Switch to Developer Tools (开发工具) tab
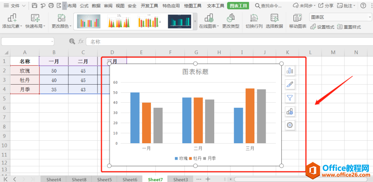This screenshot has height=182, width=373. 149,6
